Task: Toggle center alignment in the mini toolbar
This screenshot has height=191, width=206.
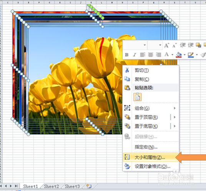Action: click(150, 55)
